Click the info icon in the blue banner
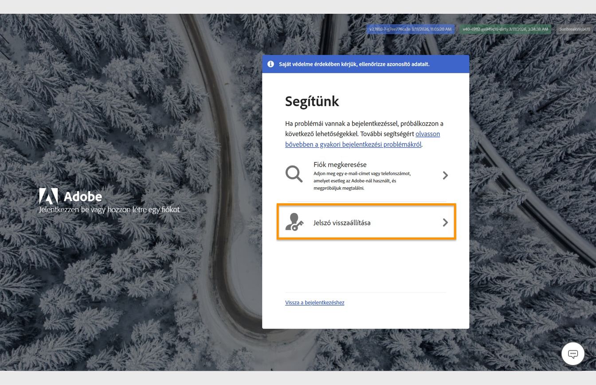Screen dimensions: 596x385 pos(271,64)
